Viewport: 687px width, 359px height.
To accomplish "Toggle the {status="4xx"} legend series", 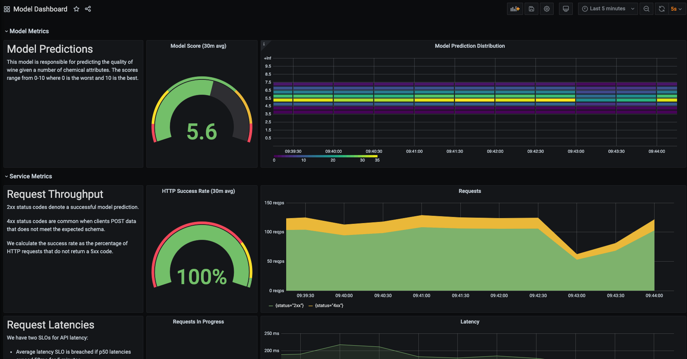I will 329,306.
